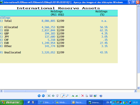Switch to the 'Mes im...' taskbar window
This screenshot has width=140, height=105.
pyautogui.click(x=78, y=102)
